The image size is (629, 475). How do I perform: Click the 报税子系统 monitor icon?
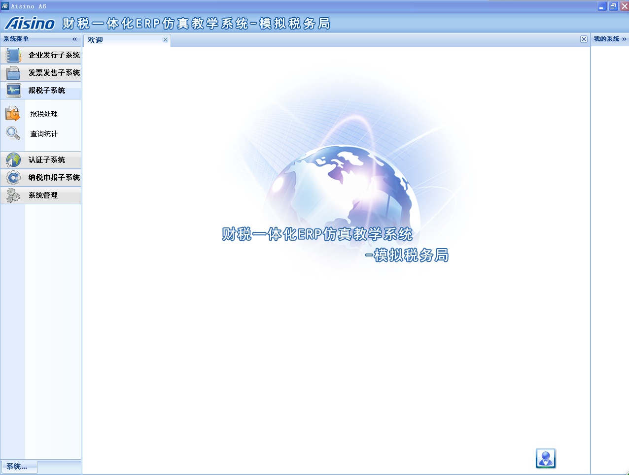(13, 91)
